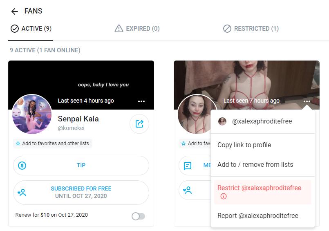Switch to the ACTIVE (9) tab
The width and height of the screenshot is (329, 231).
[31, 29]
